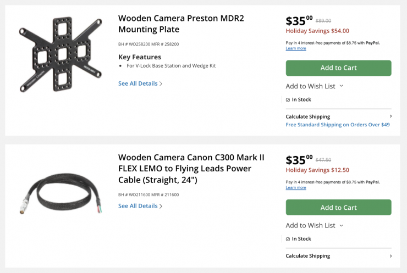
Task: See All Details for the Power Cable
Action: 138,206
